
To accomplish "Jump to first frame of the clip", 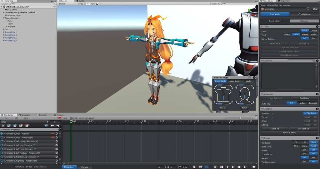I will [x=215, y=167].
